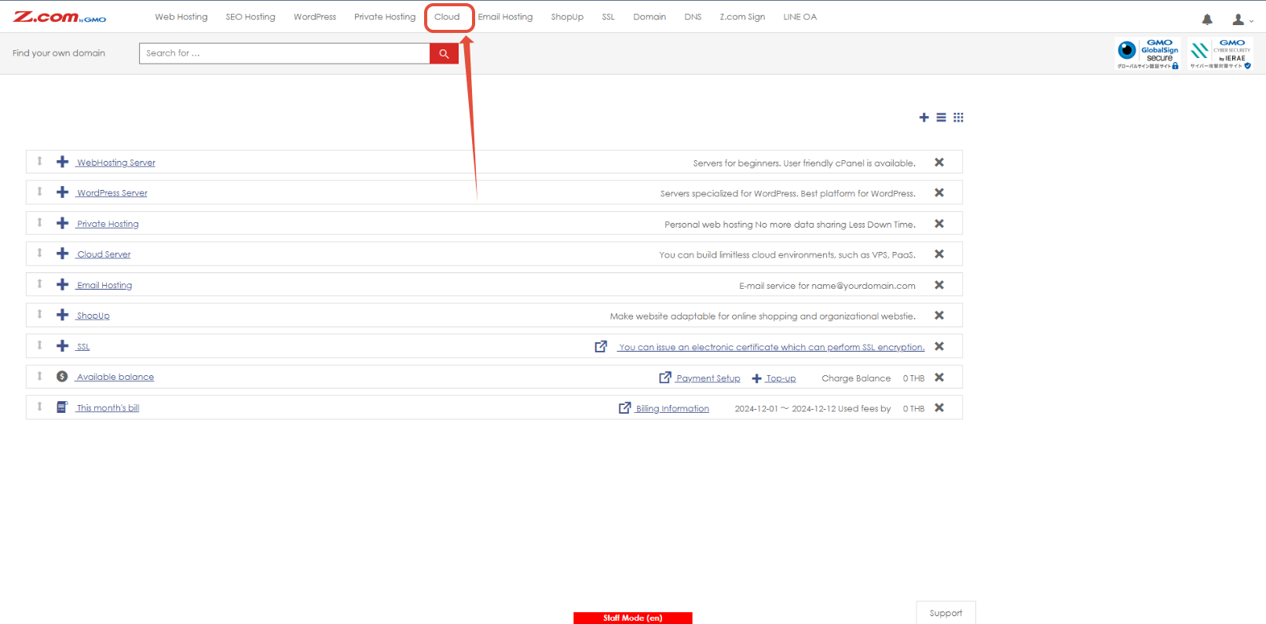Open the Cloud Server link
The width and height of the screenshot is (1266, 624).
[104, 254]
